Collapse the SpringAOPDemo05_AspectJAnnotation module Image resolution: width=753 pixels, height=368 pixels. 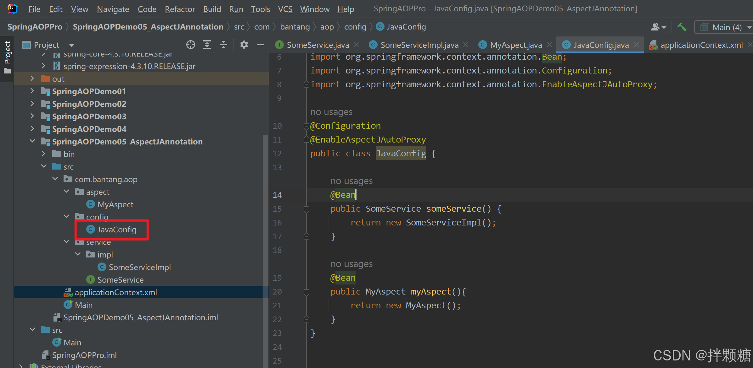(x=32, y=142)
